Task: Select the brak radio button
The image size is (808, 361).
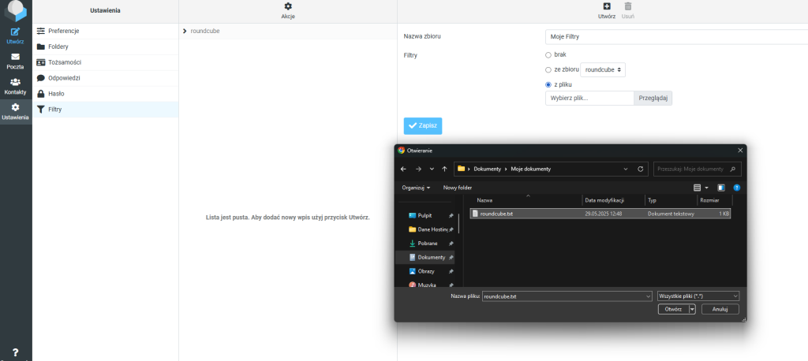Action: point(548,54)
